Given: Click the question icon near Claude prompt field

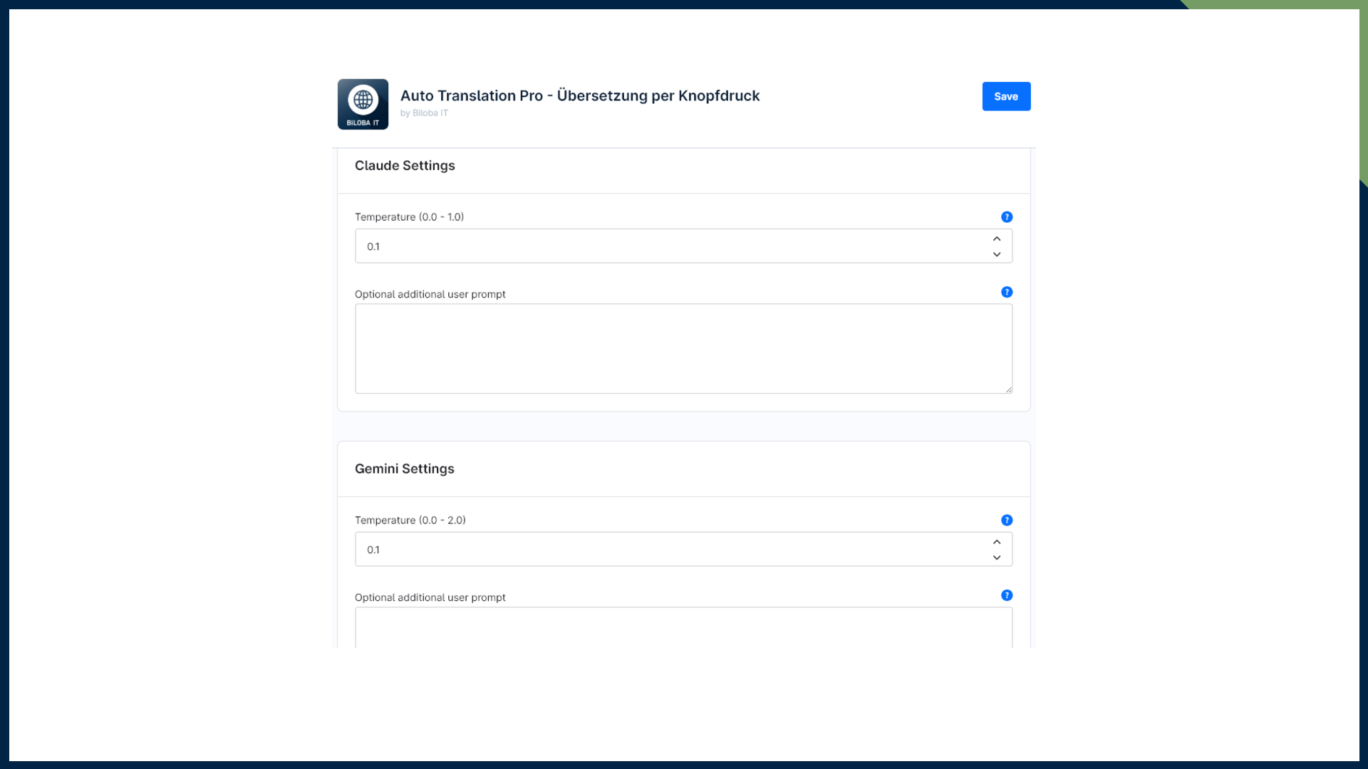Looking at the screenshot, I should tap(1007, 292).
